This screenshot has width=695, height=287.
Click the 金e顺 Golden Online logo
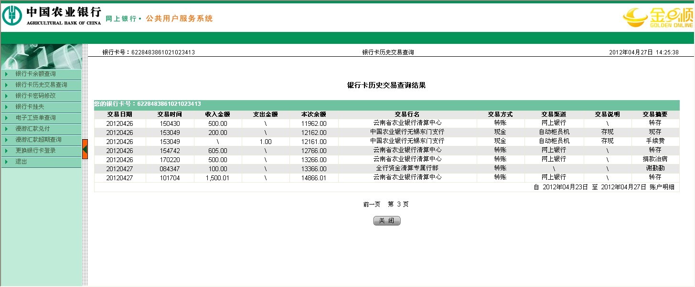657,18
